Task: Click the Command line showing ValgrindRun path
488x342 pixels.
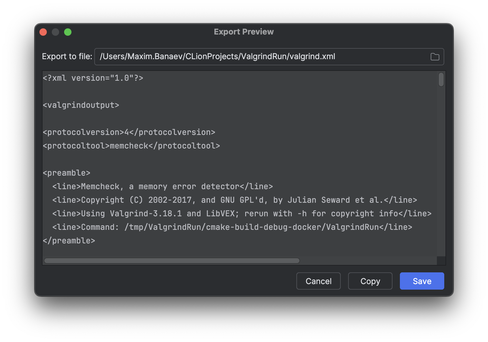Action: [x=232, y=227]
